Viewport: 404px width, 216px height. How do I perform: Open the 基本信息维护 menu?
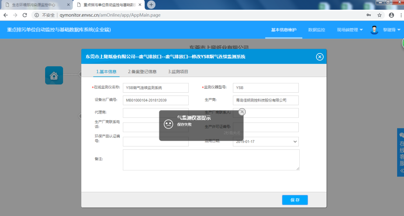(x=284, y=30)
